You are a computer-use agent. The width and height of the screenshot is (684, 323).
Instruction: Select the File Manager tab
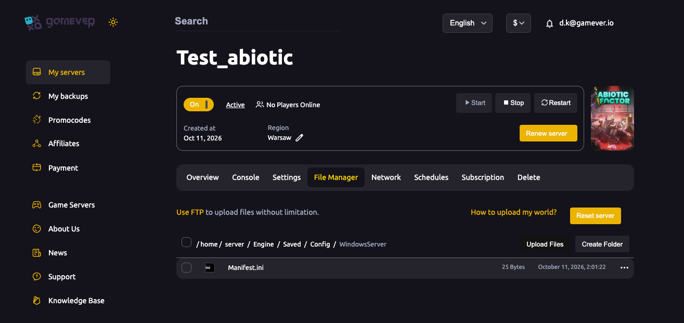pos(336,177)
